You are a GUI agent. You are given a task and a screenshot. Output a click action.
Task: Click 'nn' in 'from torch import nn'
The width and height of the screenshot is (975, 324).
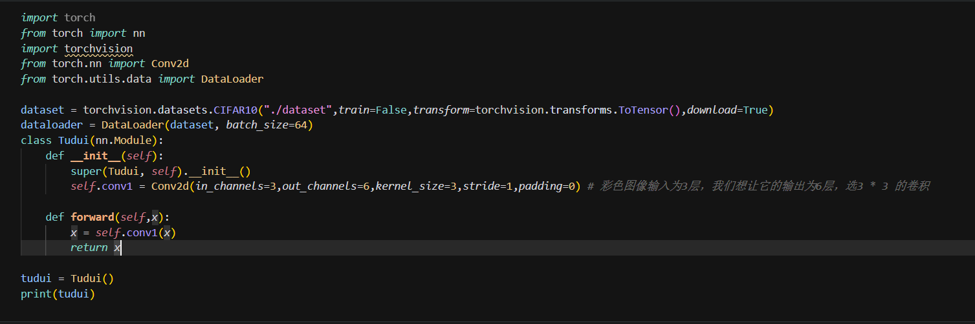click(x=139, y=33)
